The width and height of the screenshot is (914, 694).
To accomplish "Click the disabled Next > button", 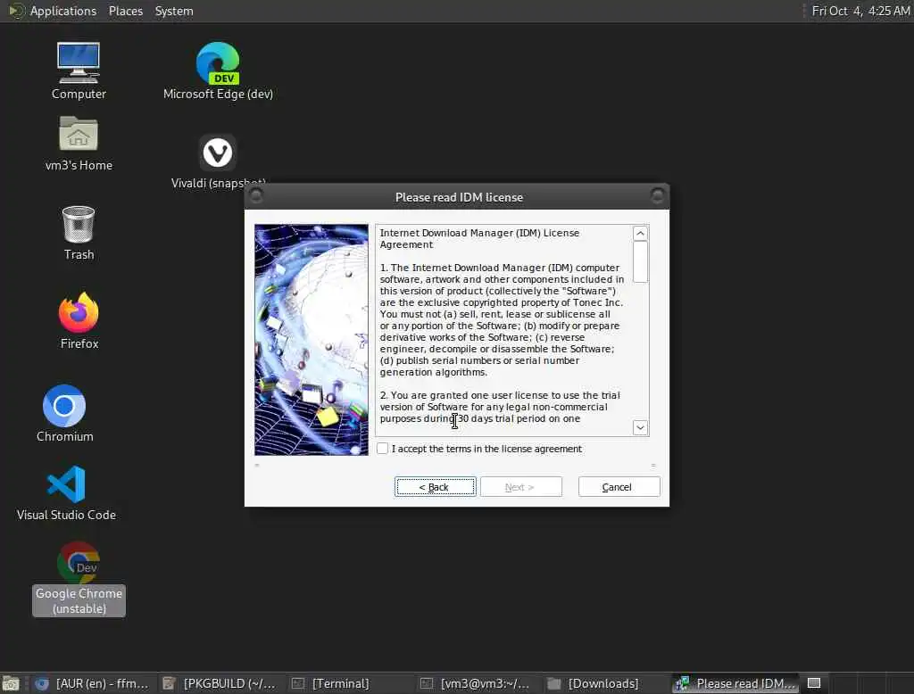I will tap(520, 486).
